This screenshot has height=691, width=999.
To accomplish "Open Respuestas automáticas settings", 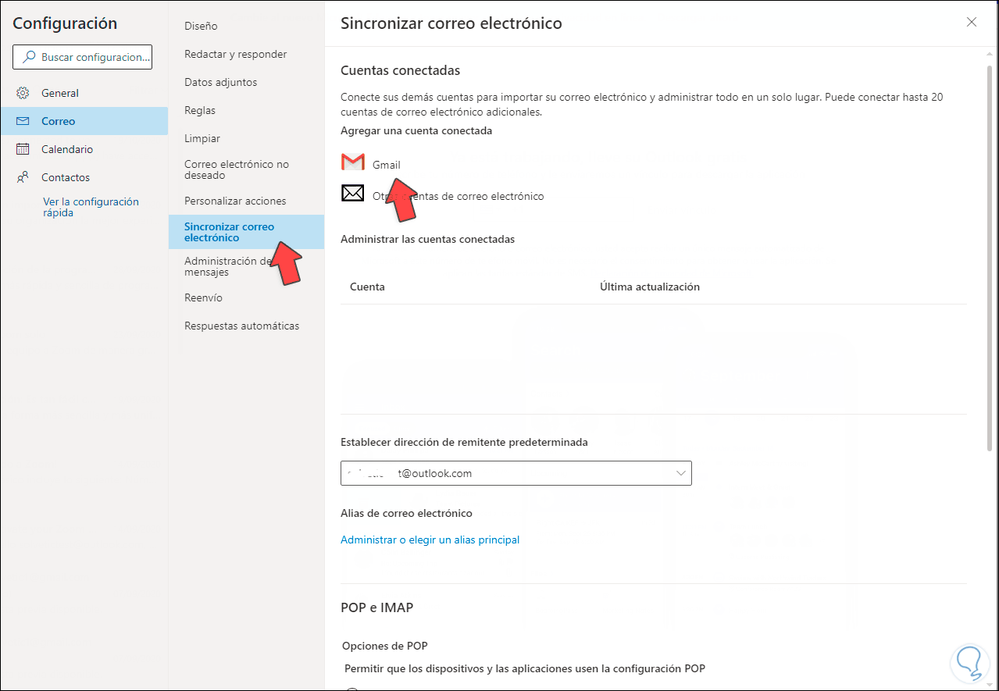I will click(241, 326).
